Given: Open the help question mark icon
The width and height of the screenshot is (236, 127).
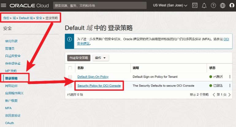Looking at the screenshot, I should [213, 5].
